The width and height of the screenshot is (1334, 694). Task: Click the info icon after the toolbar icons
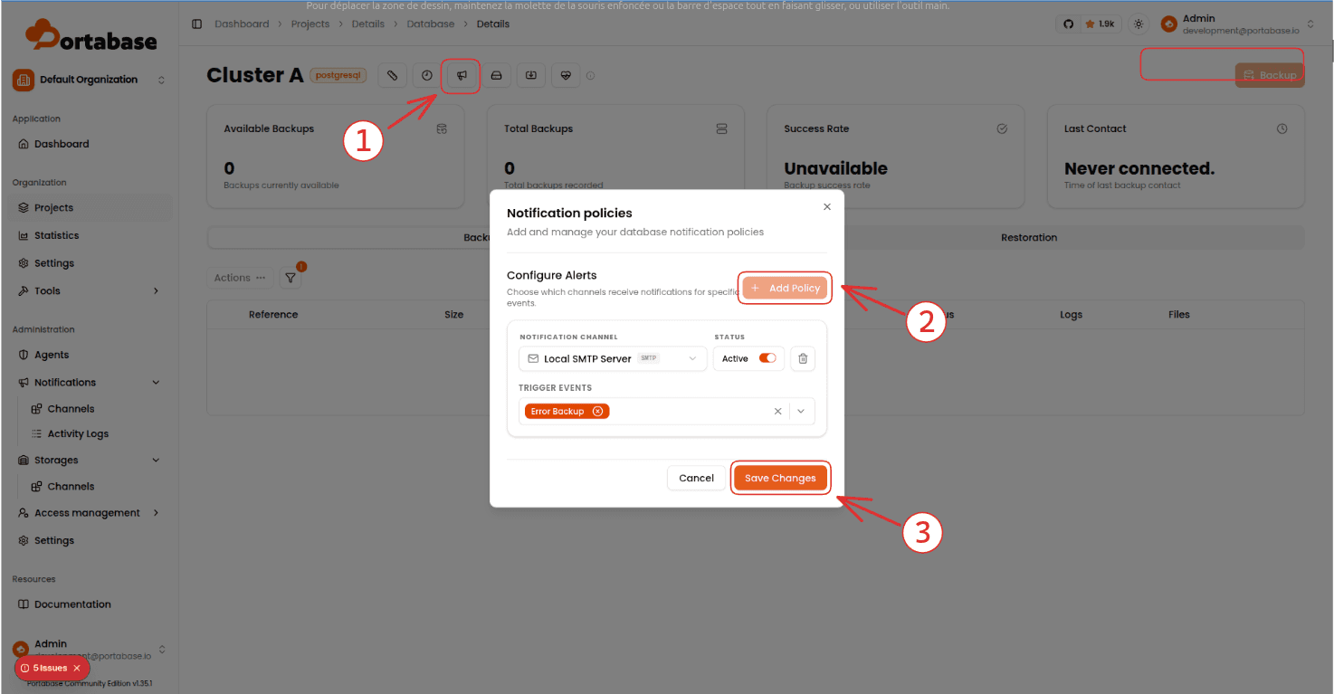click(x=591, y=76)
